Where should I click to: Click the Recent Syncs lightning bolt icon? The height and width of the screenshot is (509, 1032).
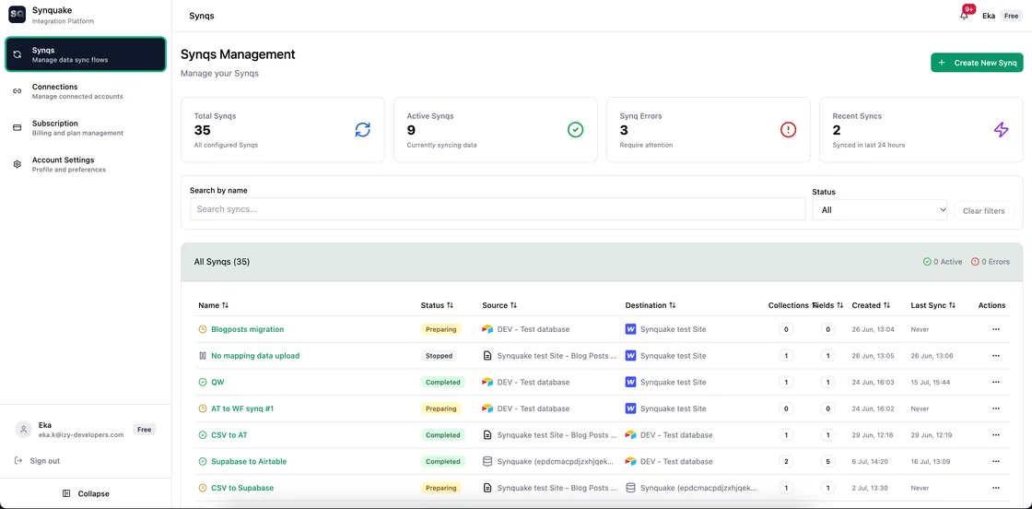(1001, 130)
